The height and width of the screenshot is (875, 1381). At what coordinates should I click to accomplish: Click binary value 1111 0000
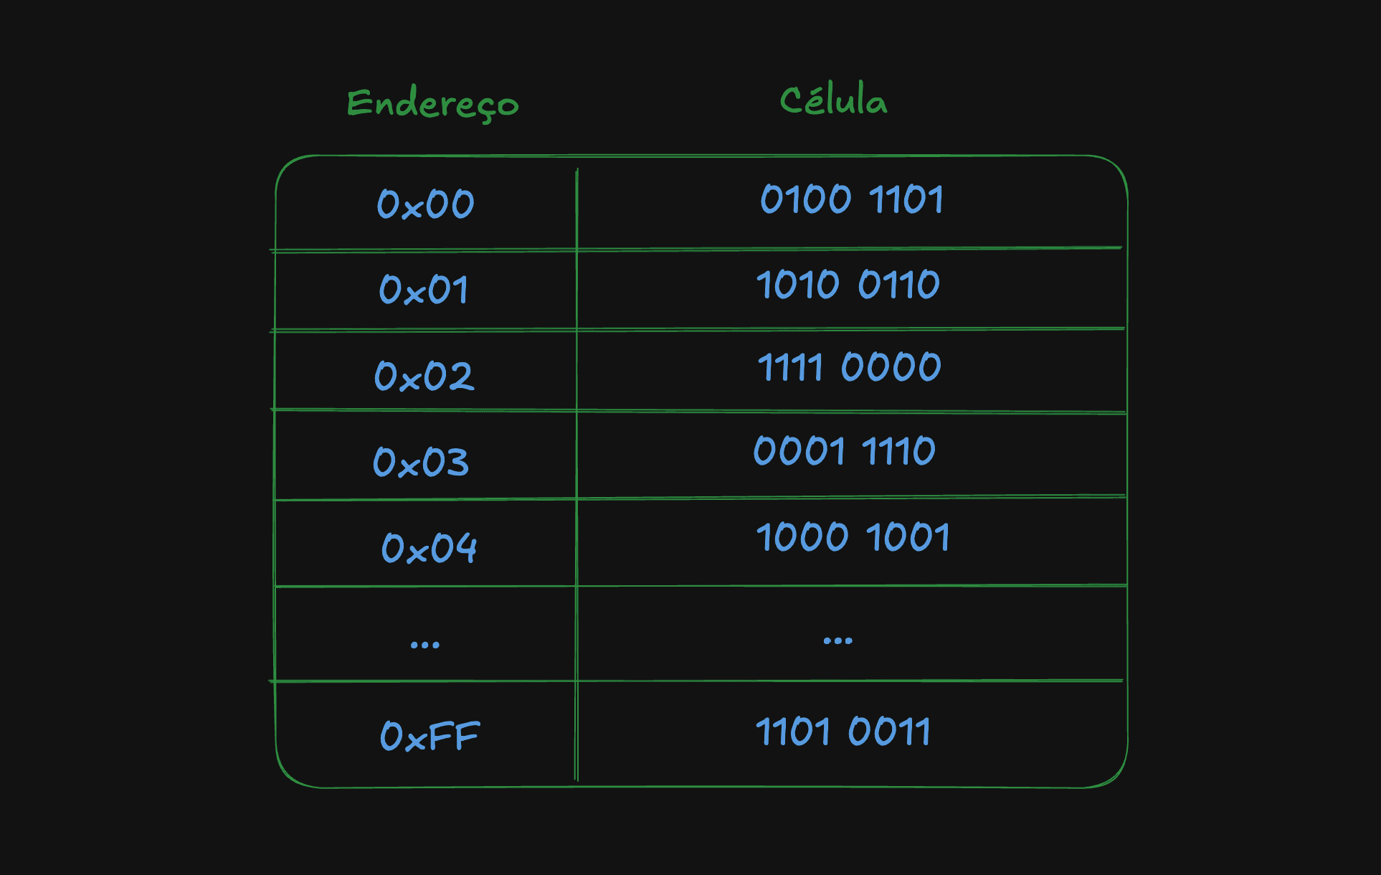pos(850,367)
